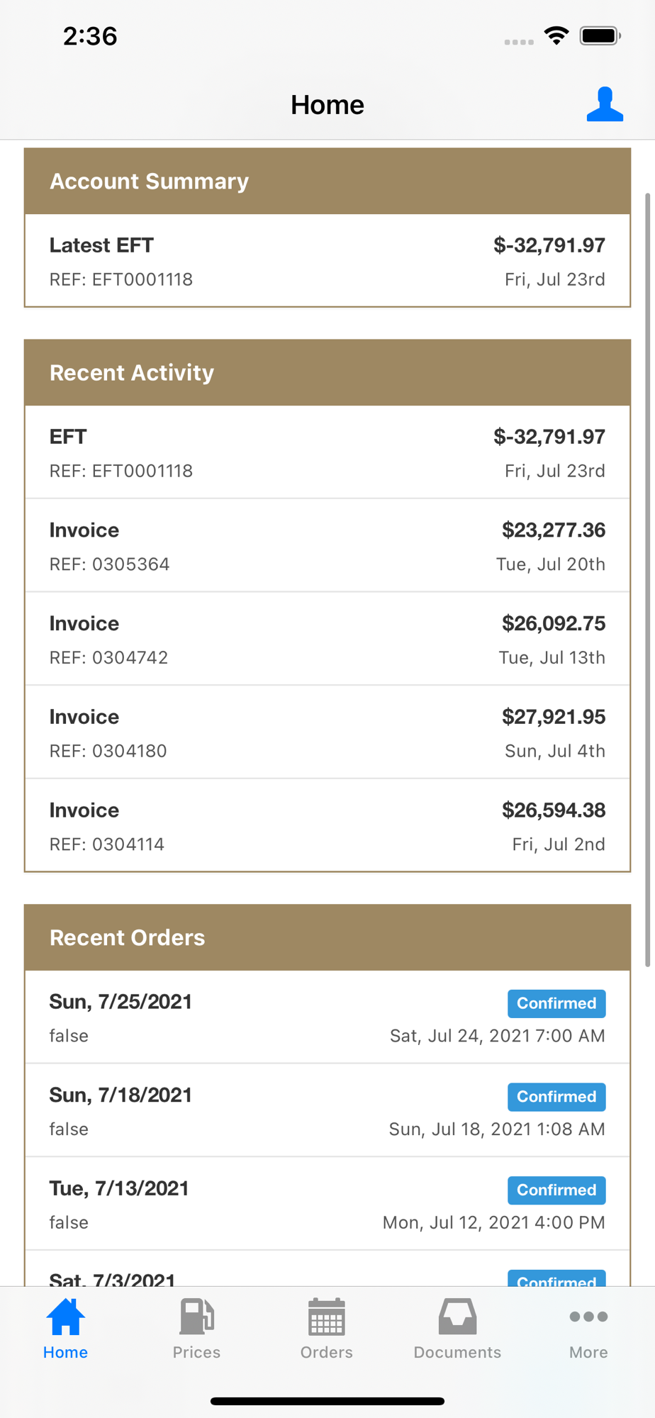Select the Tue, 7/13/2021 order row
655x1418 pixels.
(327, 1205)
